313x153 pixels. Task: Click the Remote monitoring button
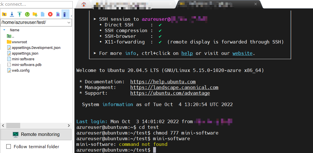[x=36, y=134]
